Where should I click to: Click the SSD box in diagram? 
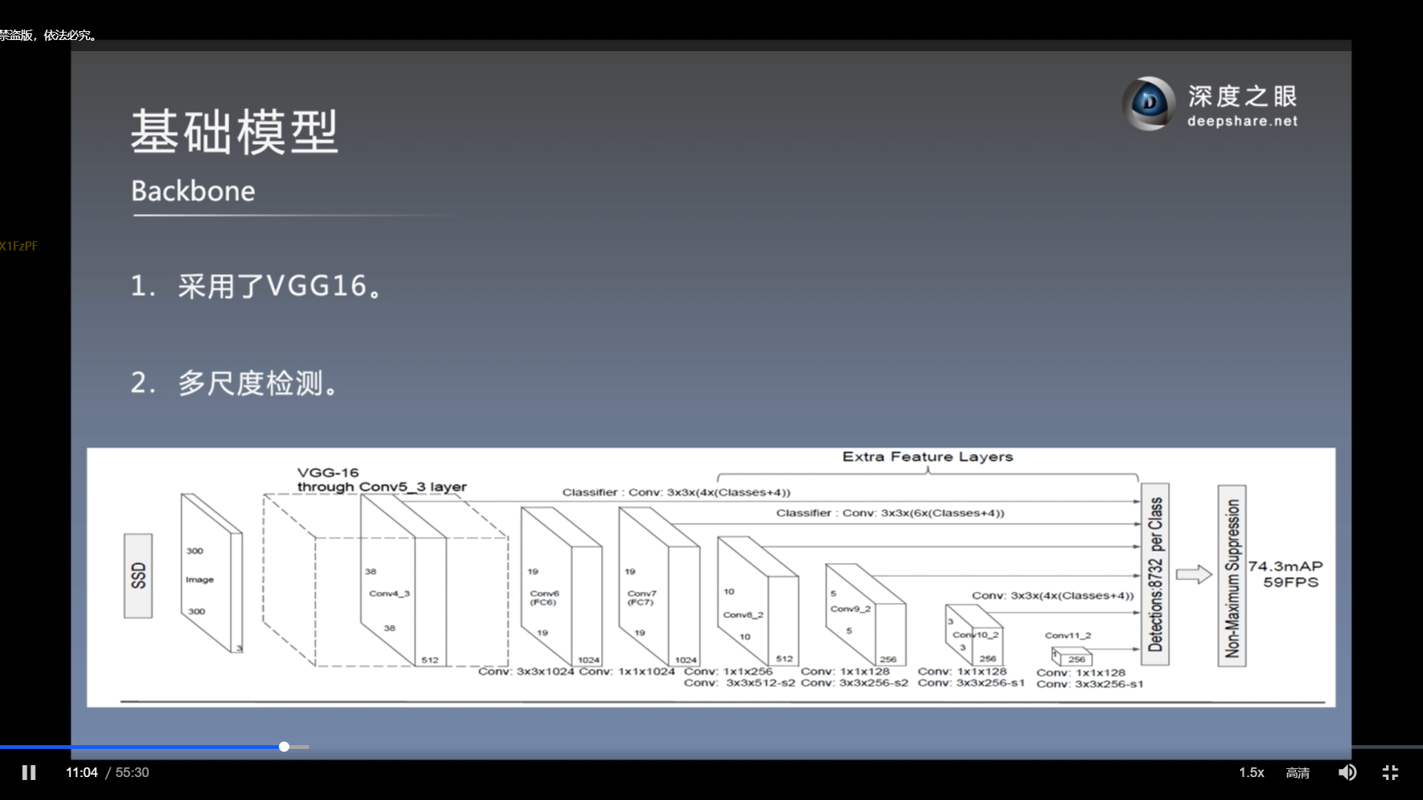point(138,576)
